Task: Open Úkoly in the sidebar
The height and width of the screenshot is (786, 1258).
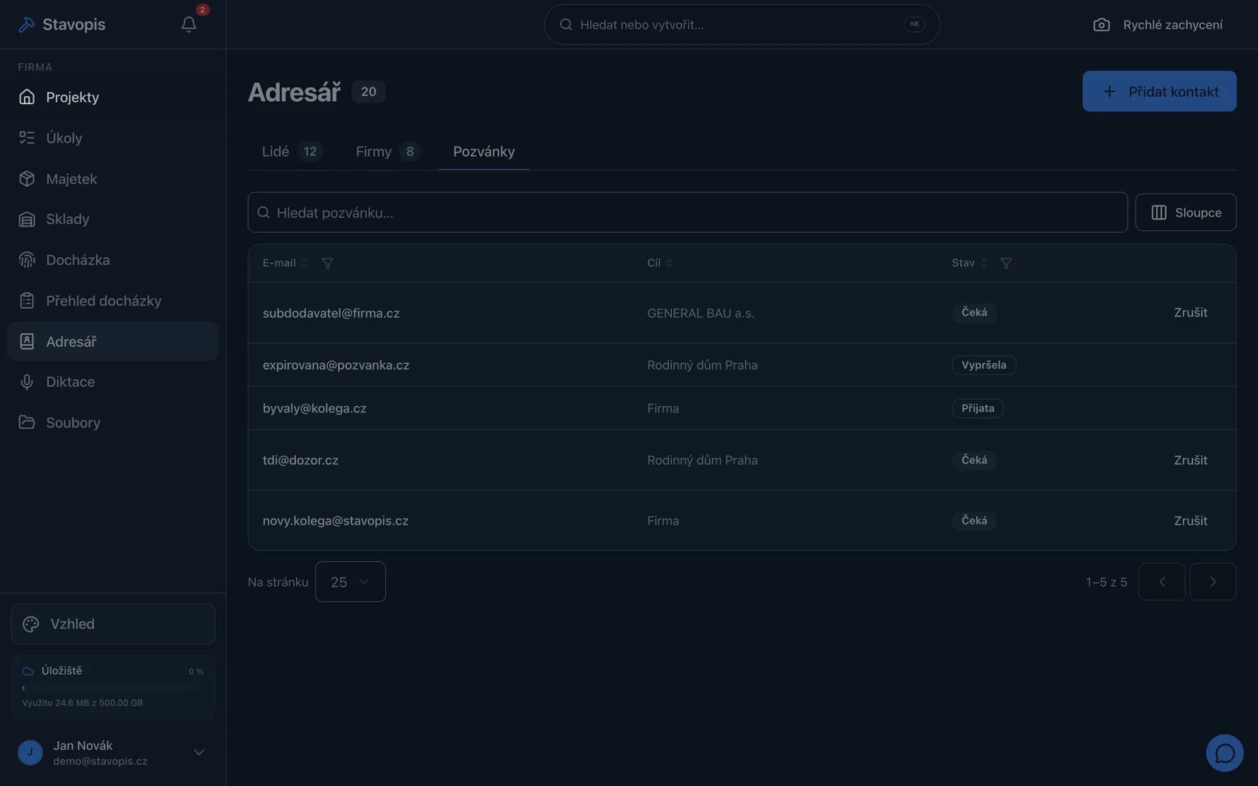Action: [113, 138]
